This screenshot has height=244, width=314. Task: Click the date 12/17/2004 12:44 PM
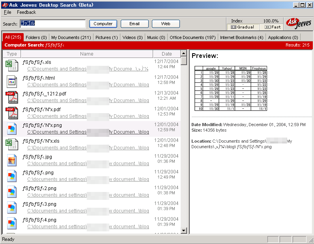(166, 64)
